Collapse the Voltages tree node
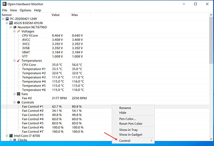 15,31
